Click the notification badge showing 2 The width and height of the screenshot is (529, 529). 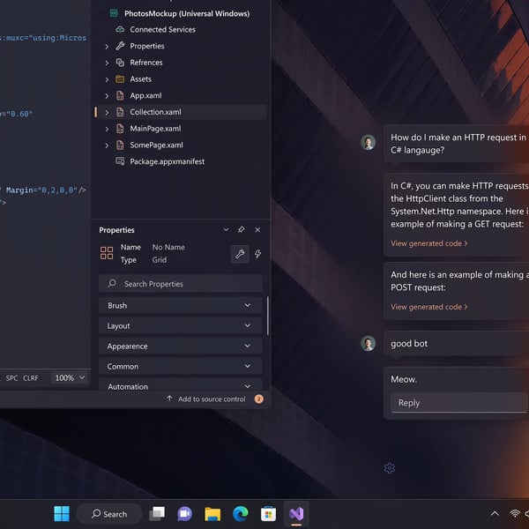259,399
